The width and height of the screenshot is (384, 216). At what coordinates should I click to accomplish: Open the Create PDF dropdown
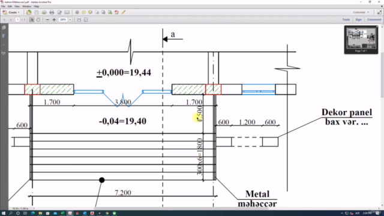pos(11,12)
